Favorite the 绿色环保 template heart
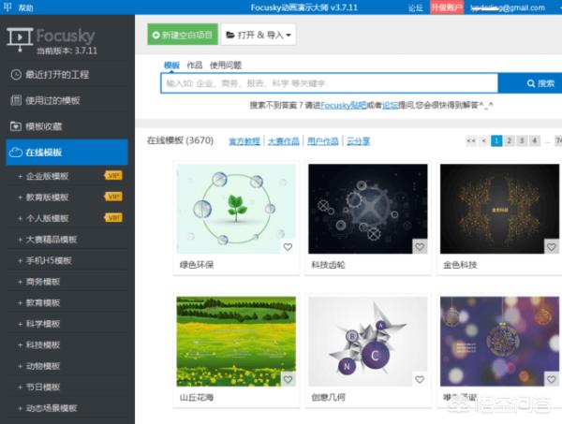The width and height of the screenshot is (562, 424). pyautogui.click(x=288, y=247)
